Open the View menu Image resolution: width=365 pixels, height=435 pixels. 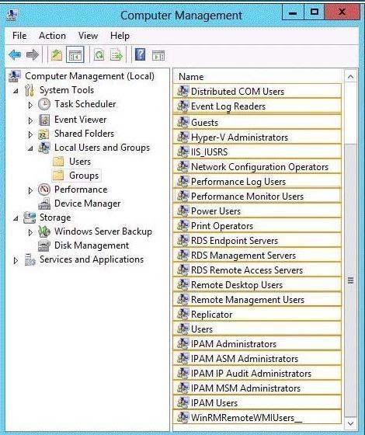pos(88,36)
